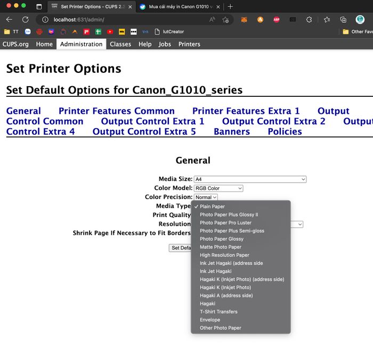Open the Collections icon
The height and width of the screenshot is (348, 373).
click(x=343, y=20)
